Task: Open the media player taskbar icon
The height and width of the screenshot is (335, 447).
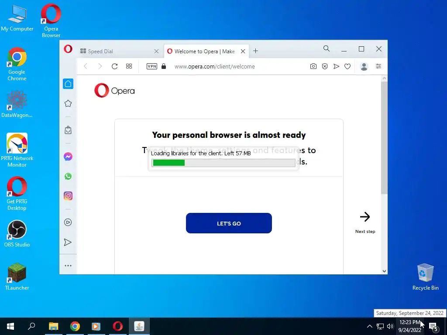Action: [x=96, y=326]
